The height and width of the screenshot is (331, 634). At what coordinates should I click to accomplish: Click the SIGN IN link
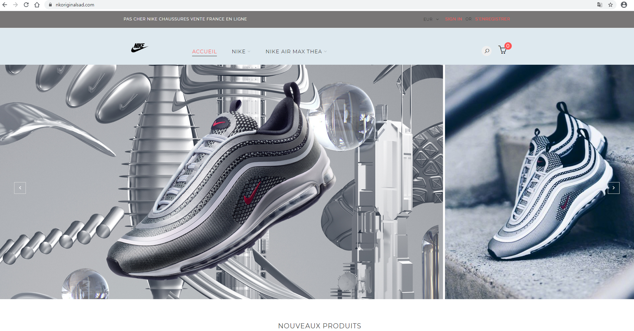454,19
